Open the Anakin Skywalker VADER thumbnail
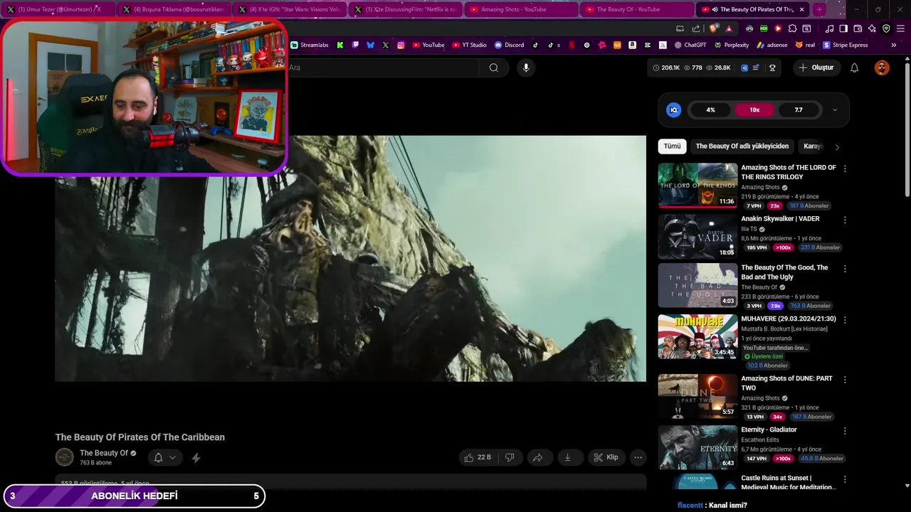 pos(697,237)
